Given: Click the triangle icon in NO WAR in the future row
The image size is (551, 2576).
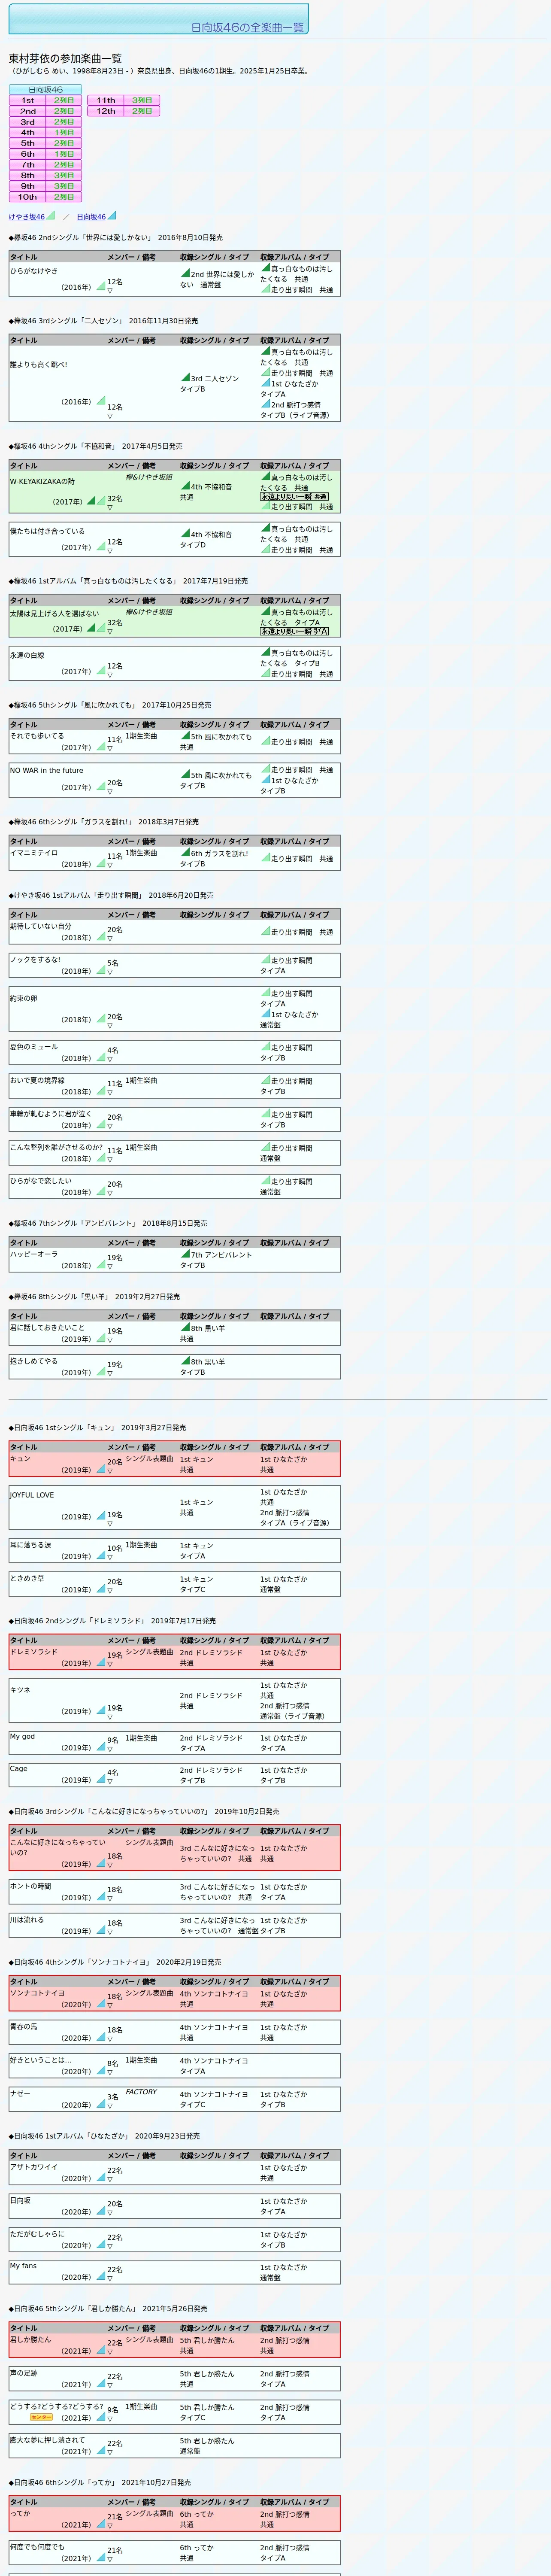Looking at the screenshot, I should point(100,787).
